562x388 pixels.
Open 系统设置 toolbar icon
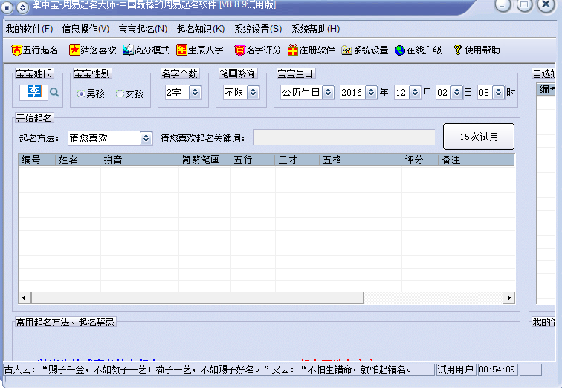click(346, 50)
